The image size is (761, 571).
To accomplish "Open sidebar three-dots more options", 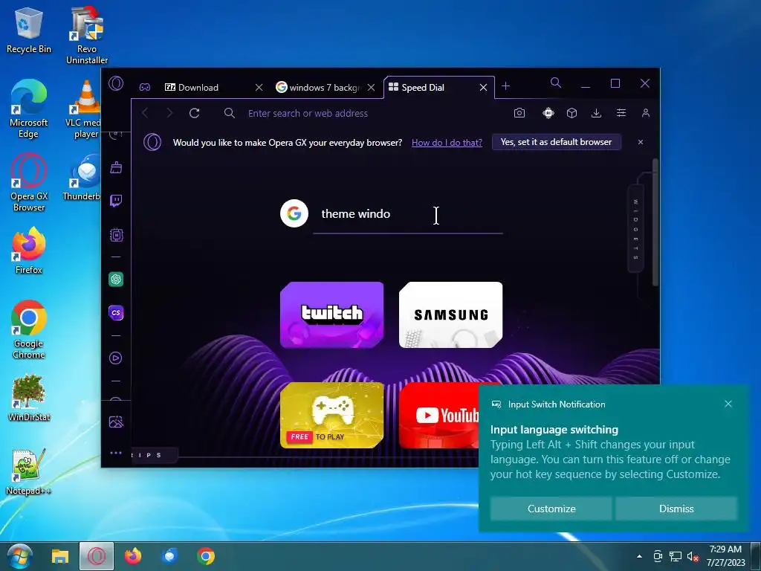I will (x=116, y=453).
